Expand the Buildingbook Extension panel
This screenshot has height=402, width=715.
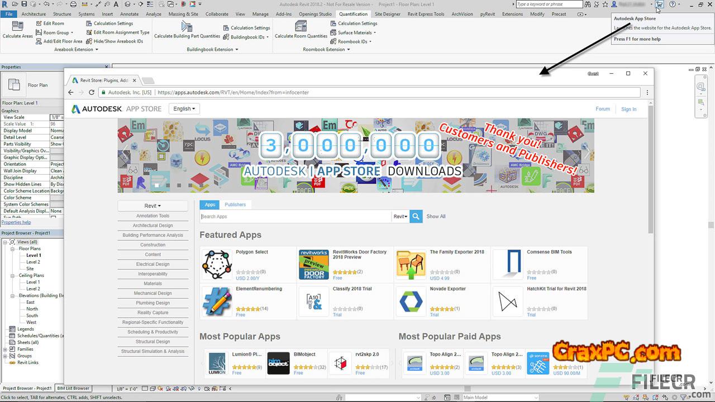(x=212, y=50)
